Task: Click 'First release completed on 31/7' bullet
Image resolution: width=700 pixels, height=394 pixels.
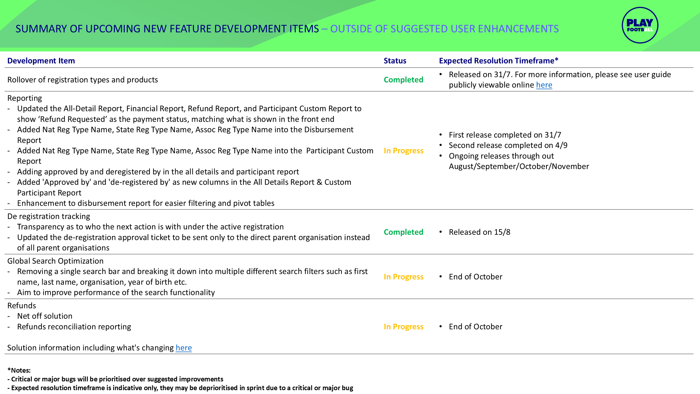Action: (505, 135)
